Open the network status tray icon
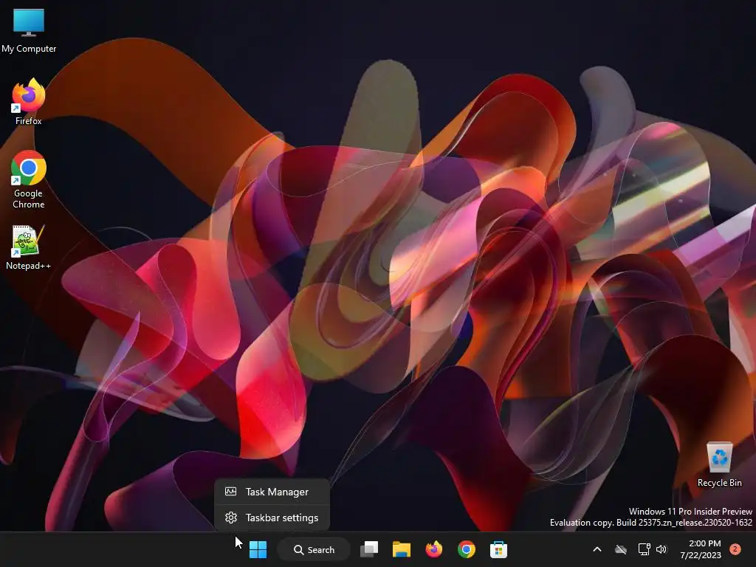Viewport: 756px width, 567px height. pyautogui.click(x=644, y=549)
